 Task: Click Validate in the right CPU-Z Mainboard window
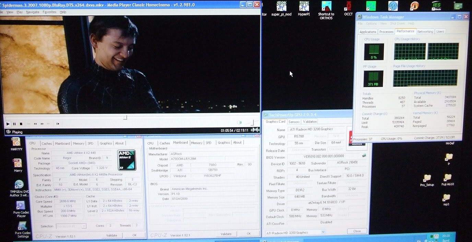click(x=226, y=234)
